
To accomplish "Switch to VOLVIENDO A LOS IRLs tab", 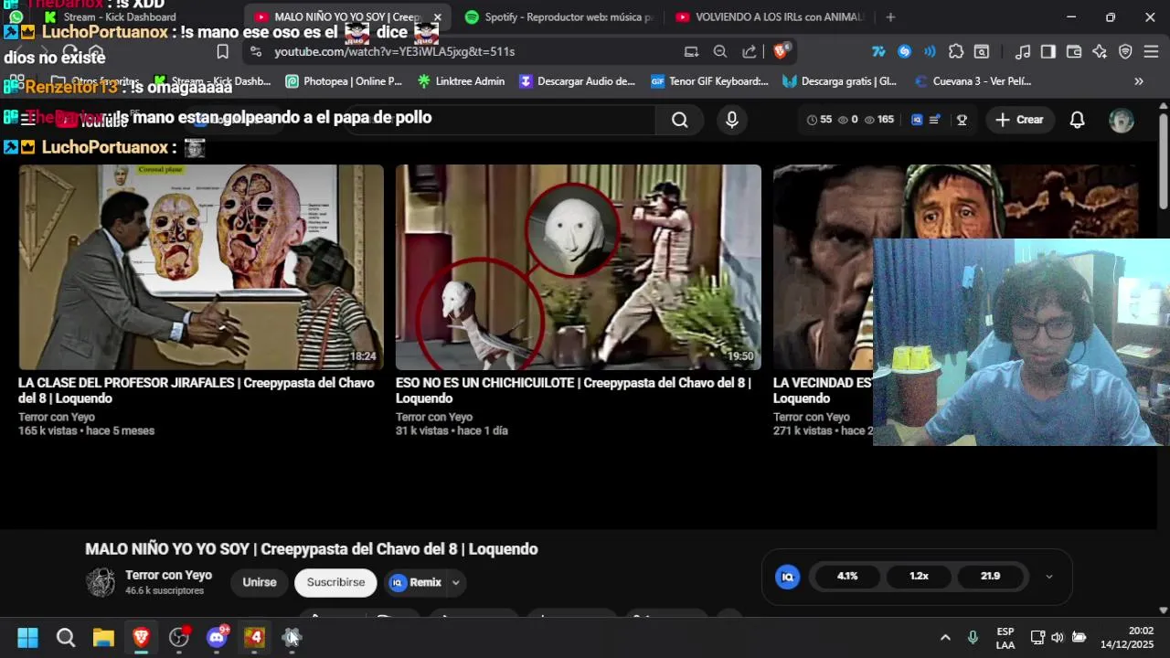I will click(770, 17).
